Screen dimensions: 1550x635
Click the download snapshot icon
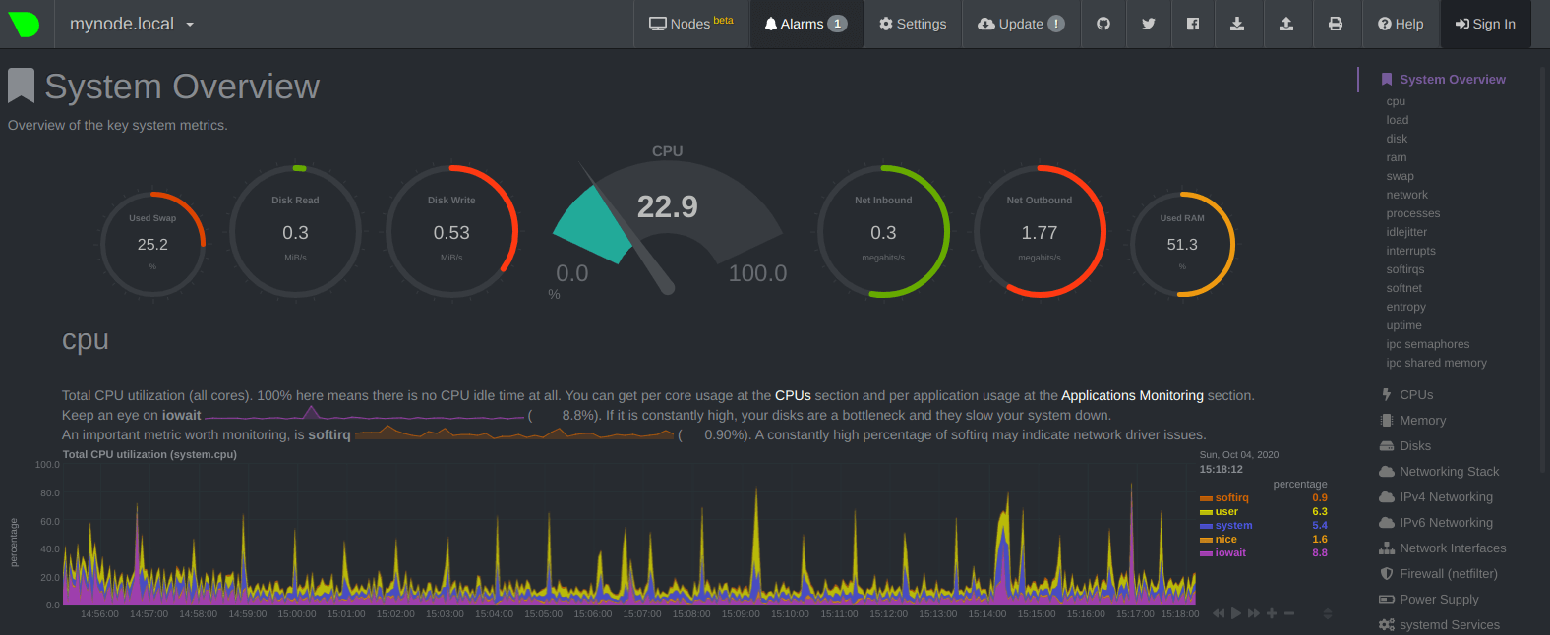click(1237, 24)
